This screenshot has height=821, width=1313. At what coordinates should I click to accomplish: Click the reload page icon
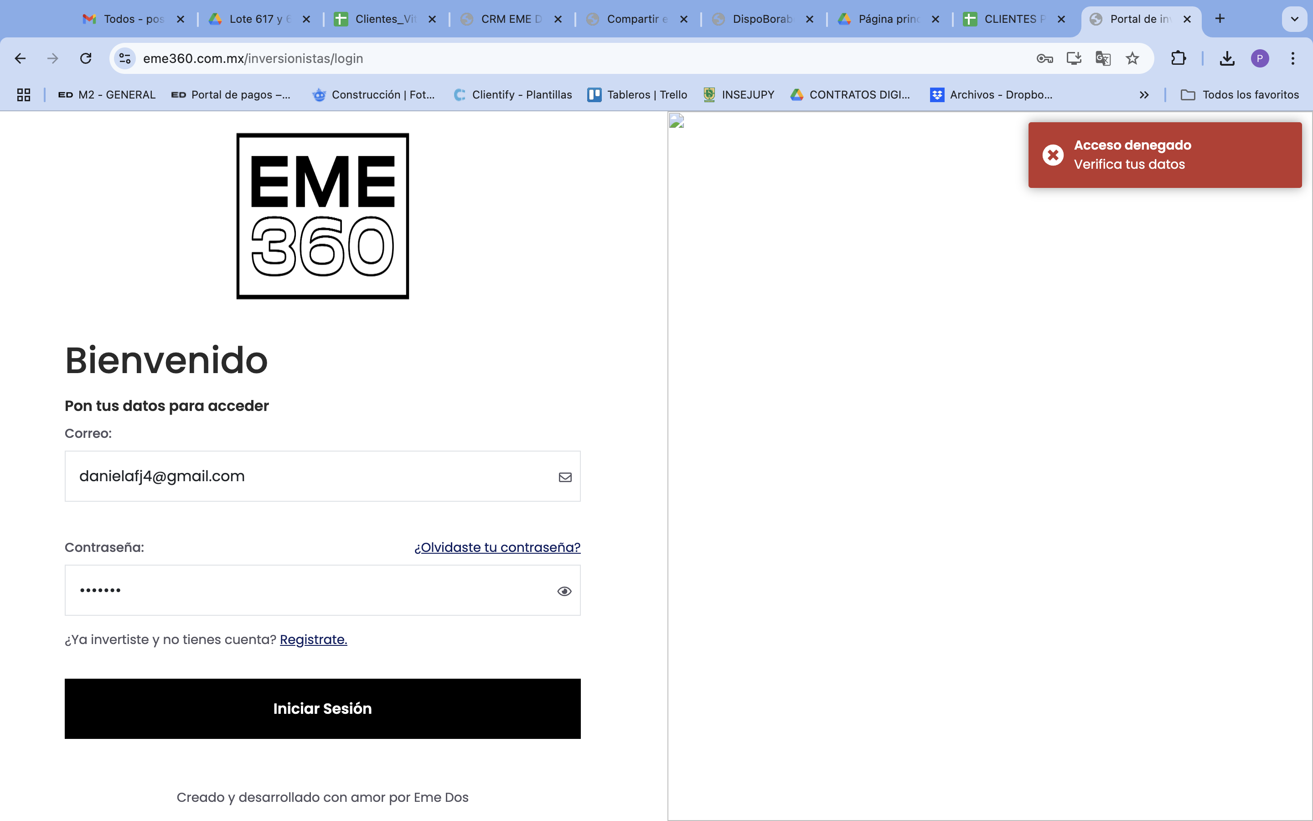coord(86,58)
